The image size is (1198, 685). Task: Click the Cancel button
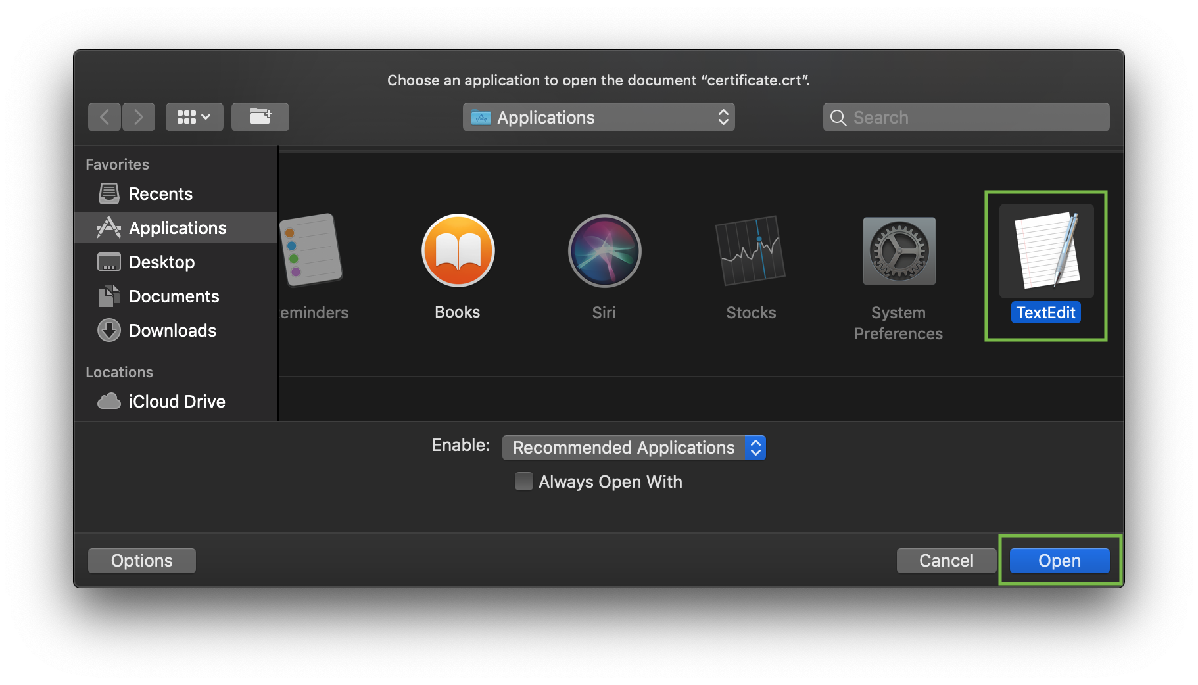(946, 561)
